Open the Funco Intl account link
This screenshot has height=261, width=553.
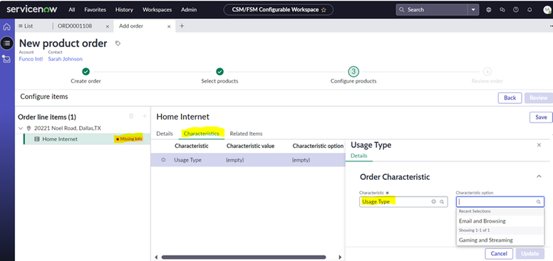point(31,59)
